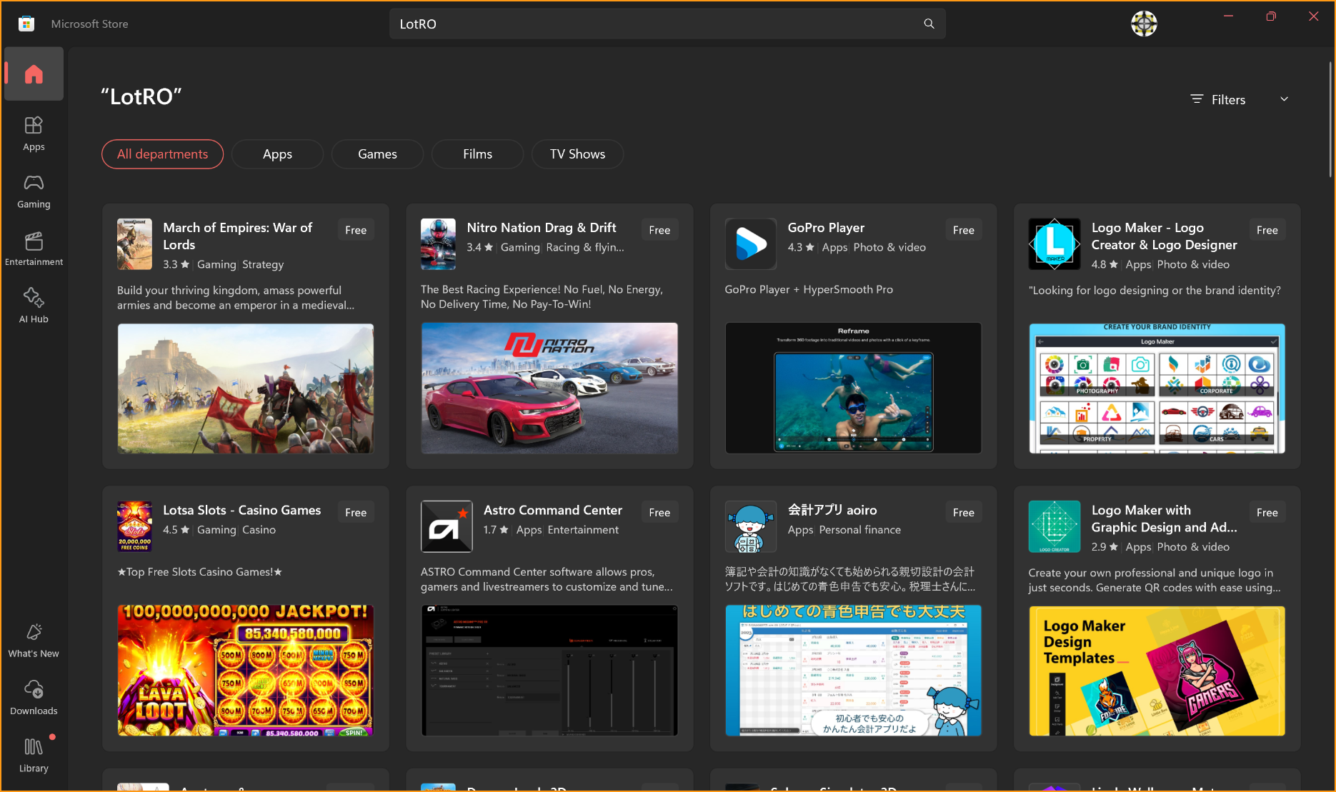
Task: Click "GoPro Player + HyperSmooth Pro" description
Action: pos(809,289)
